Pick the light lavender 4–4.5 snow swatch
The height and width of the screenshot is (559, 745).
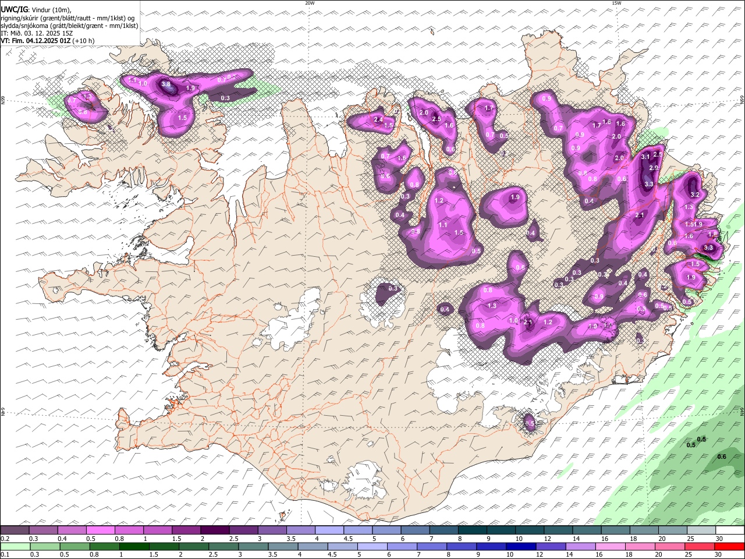coord(329,530)
